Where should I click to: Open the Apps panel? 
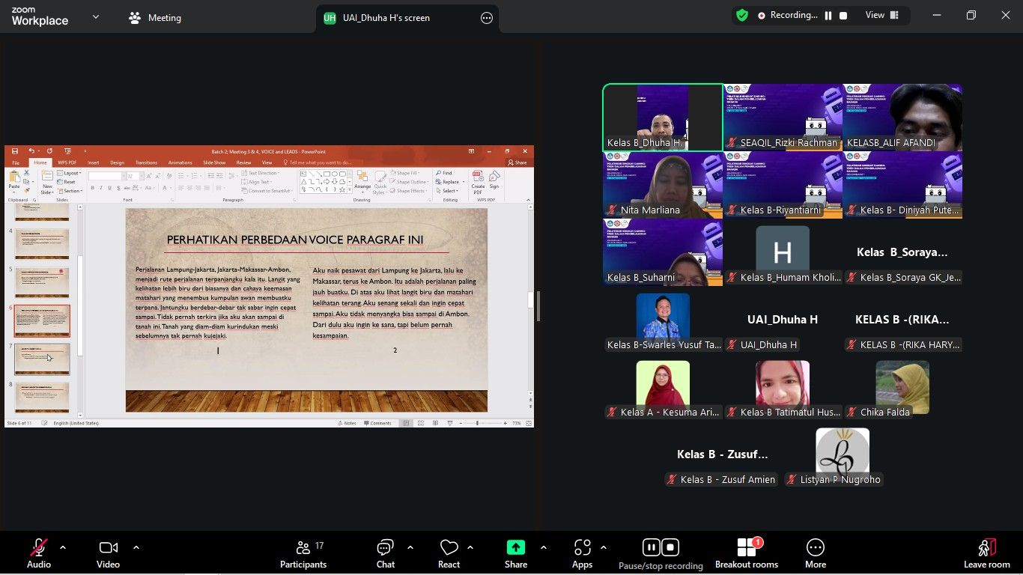[582, 554]
